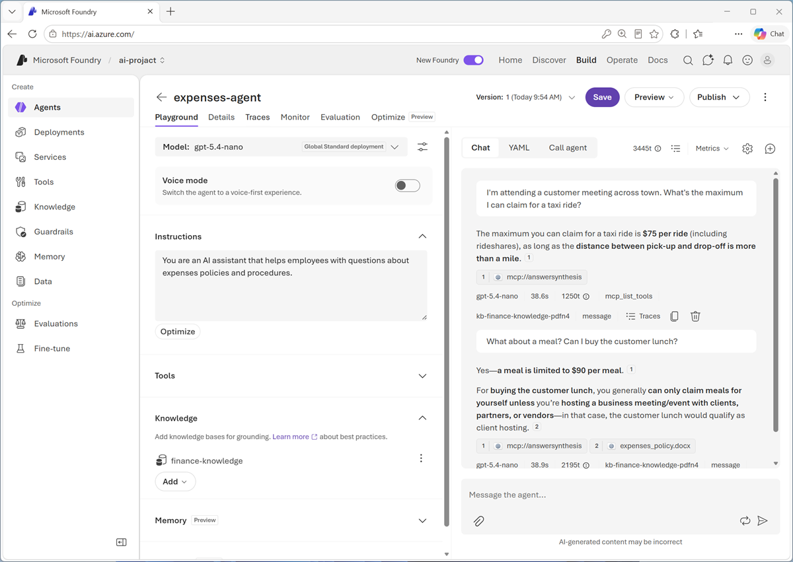This screenshot has height=562, width=793.
Task: Open more options next to Publish
Action: 765,97
